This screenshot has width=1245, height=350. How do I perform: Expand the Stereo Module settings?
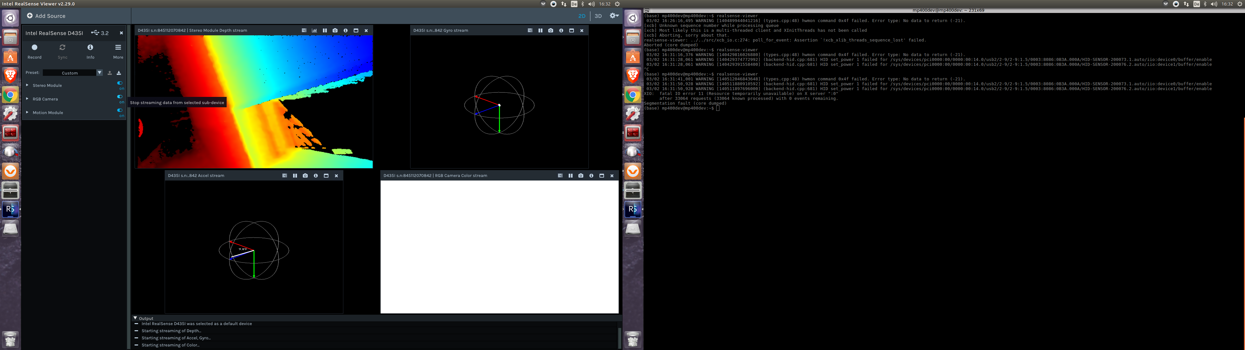point(28,85)
